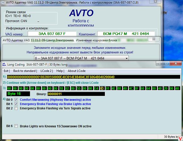Open the Exit menu item

pyautogui.click(x=6, y=71)
